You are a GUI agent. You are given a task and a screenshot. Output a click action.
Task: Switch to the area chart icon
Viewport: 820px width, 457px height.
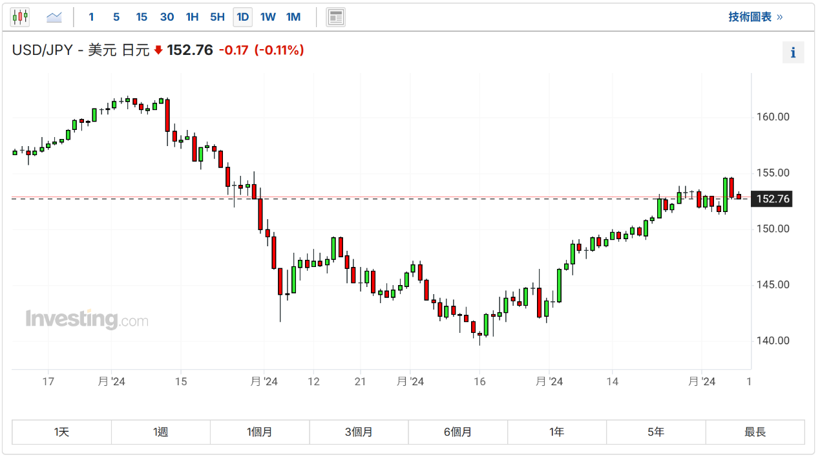pyautogui.click(x=54, y=17)
